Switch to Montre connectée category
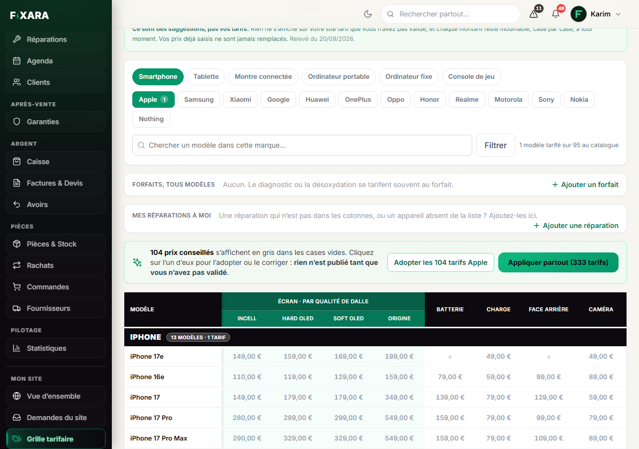Screen dimensions: 639x449 263,77
